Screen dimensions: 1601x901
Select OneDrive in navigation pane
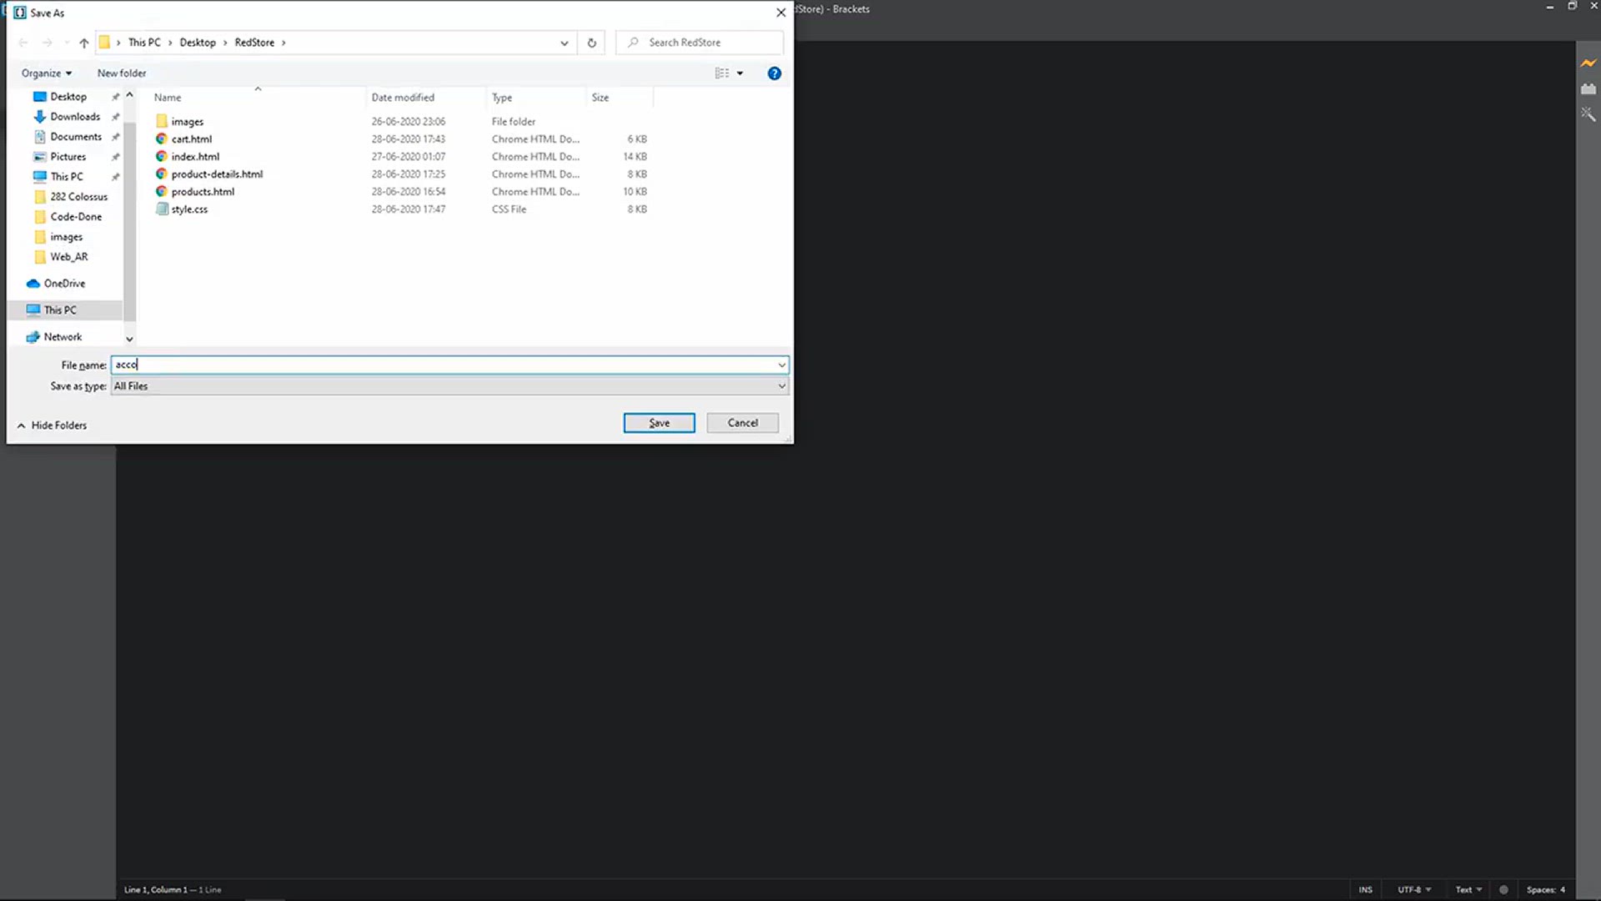point(64,284)
